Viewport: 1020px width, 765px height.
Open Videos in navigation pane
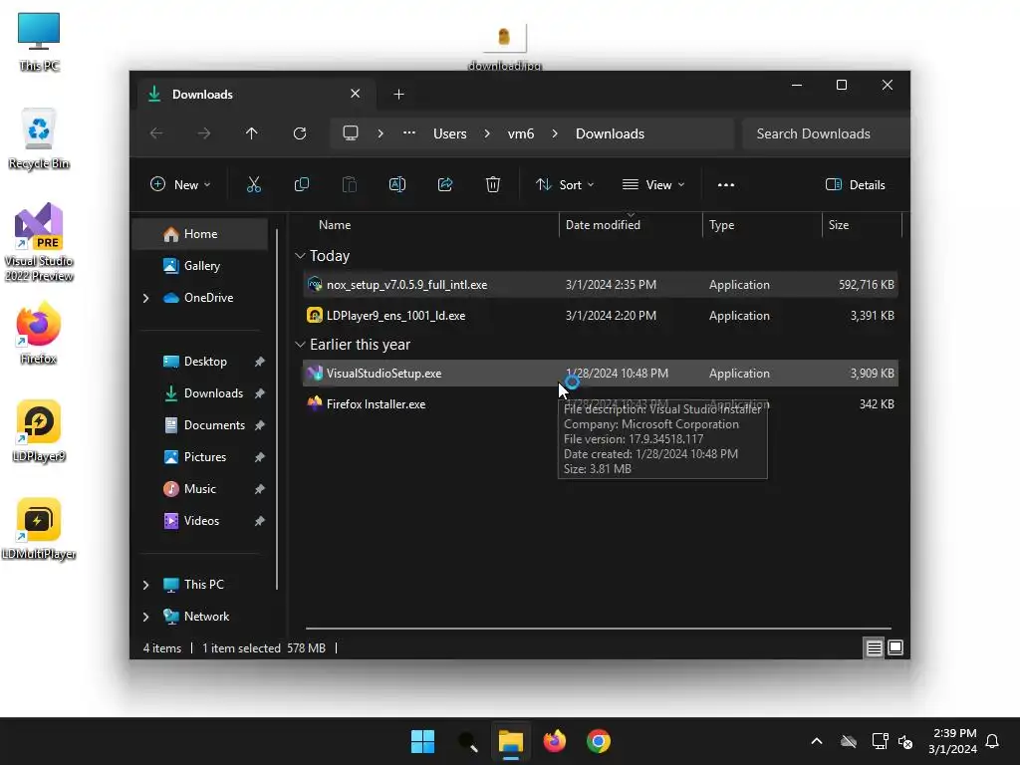click(x=200, y=521)
